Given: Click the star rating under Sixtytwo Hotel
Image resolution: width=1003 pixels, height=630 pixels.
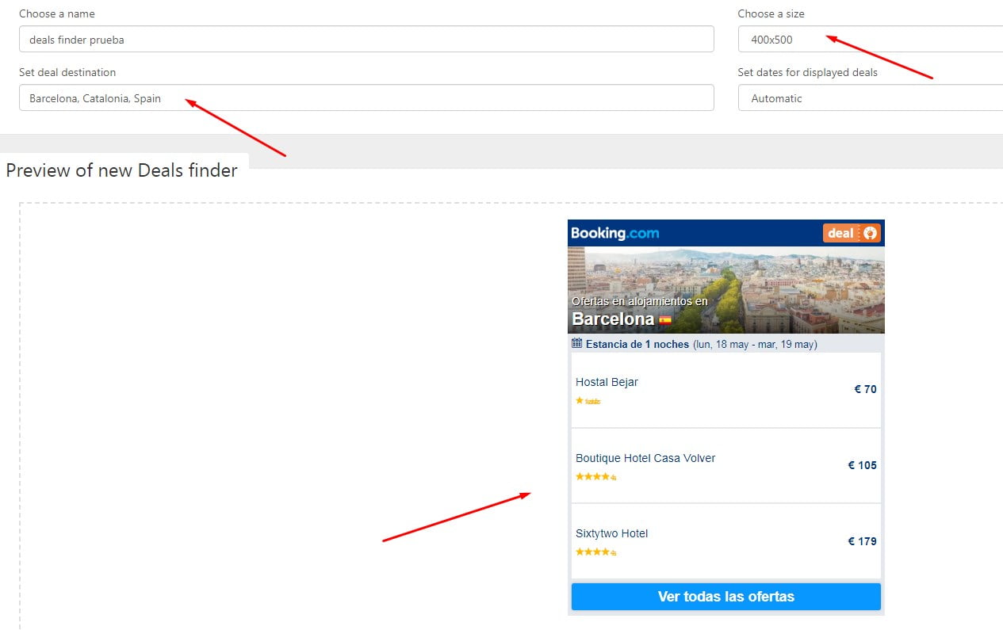Looking at the screenshot, I should 595,552.
